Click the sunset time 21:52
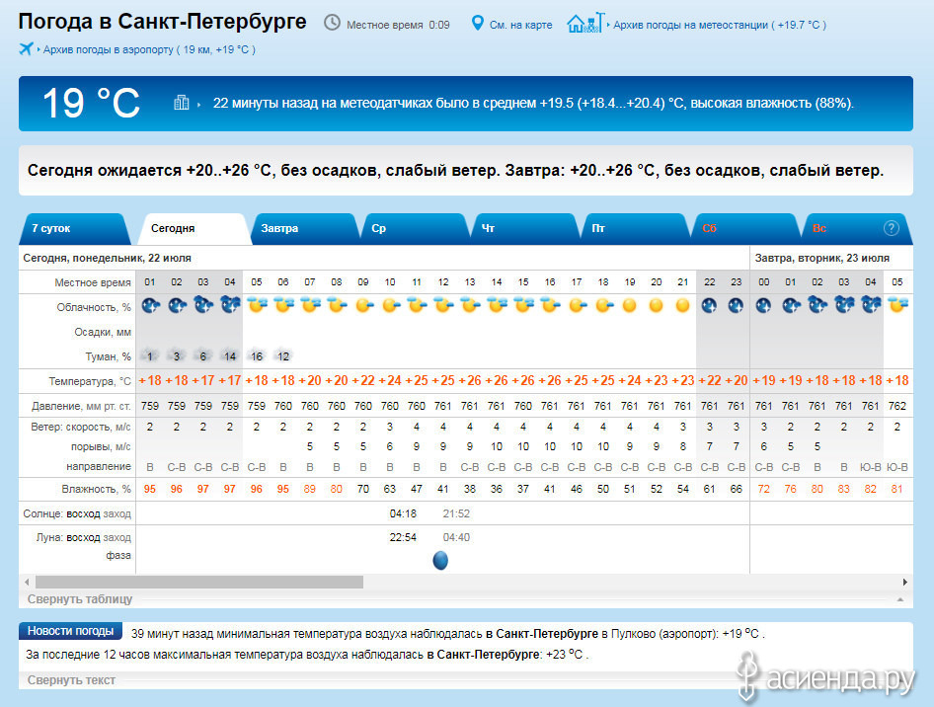 (456, 513)
